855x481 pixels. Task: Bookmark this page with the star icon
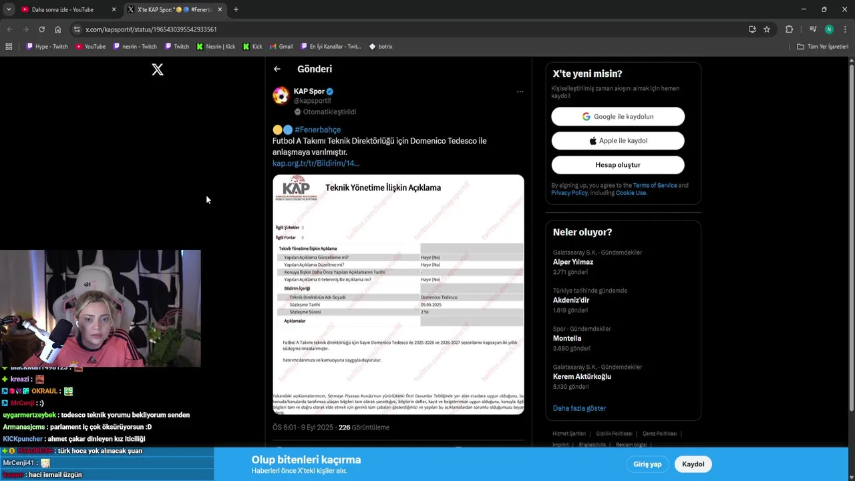[x=767, y=29]
